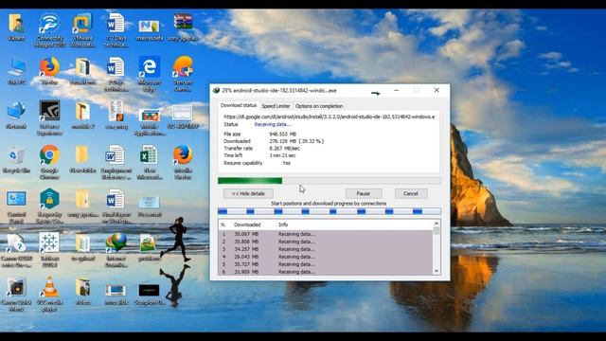Launch the Kaspersky Secure Connection shortcut
Viewport: 606px width, 341px height.
tap(49, 206)
